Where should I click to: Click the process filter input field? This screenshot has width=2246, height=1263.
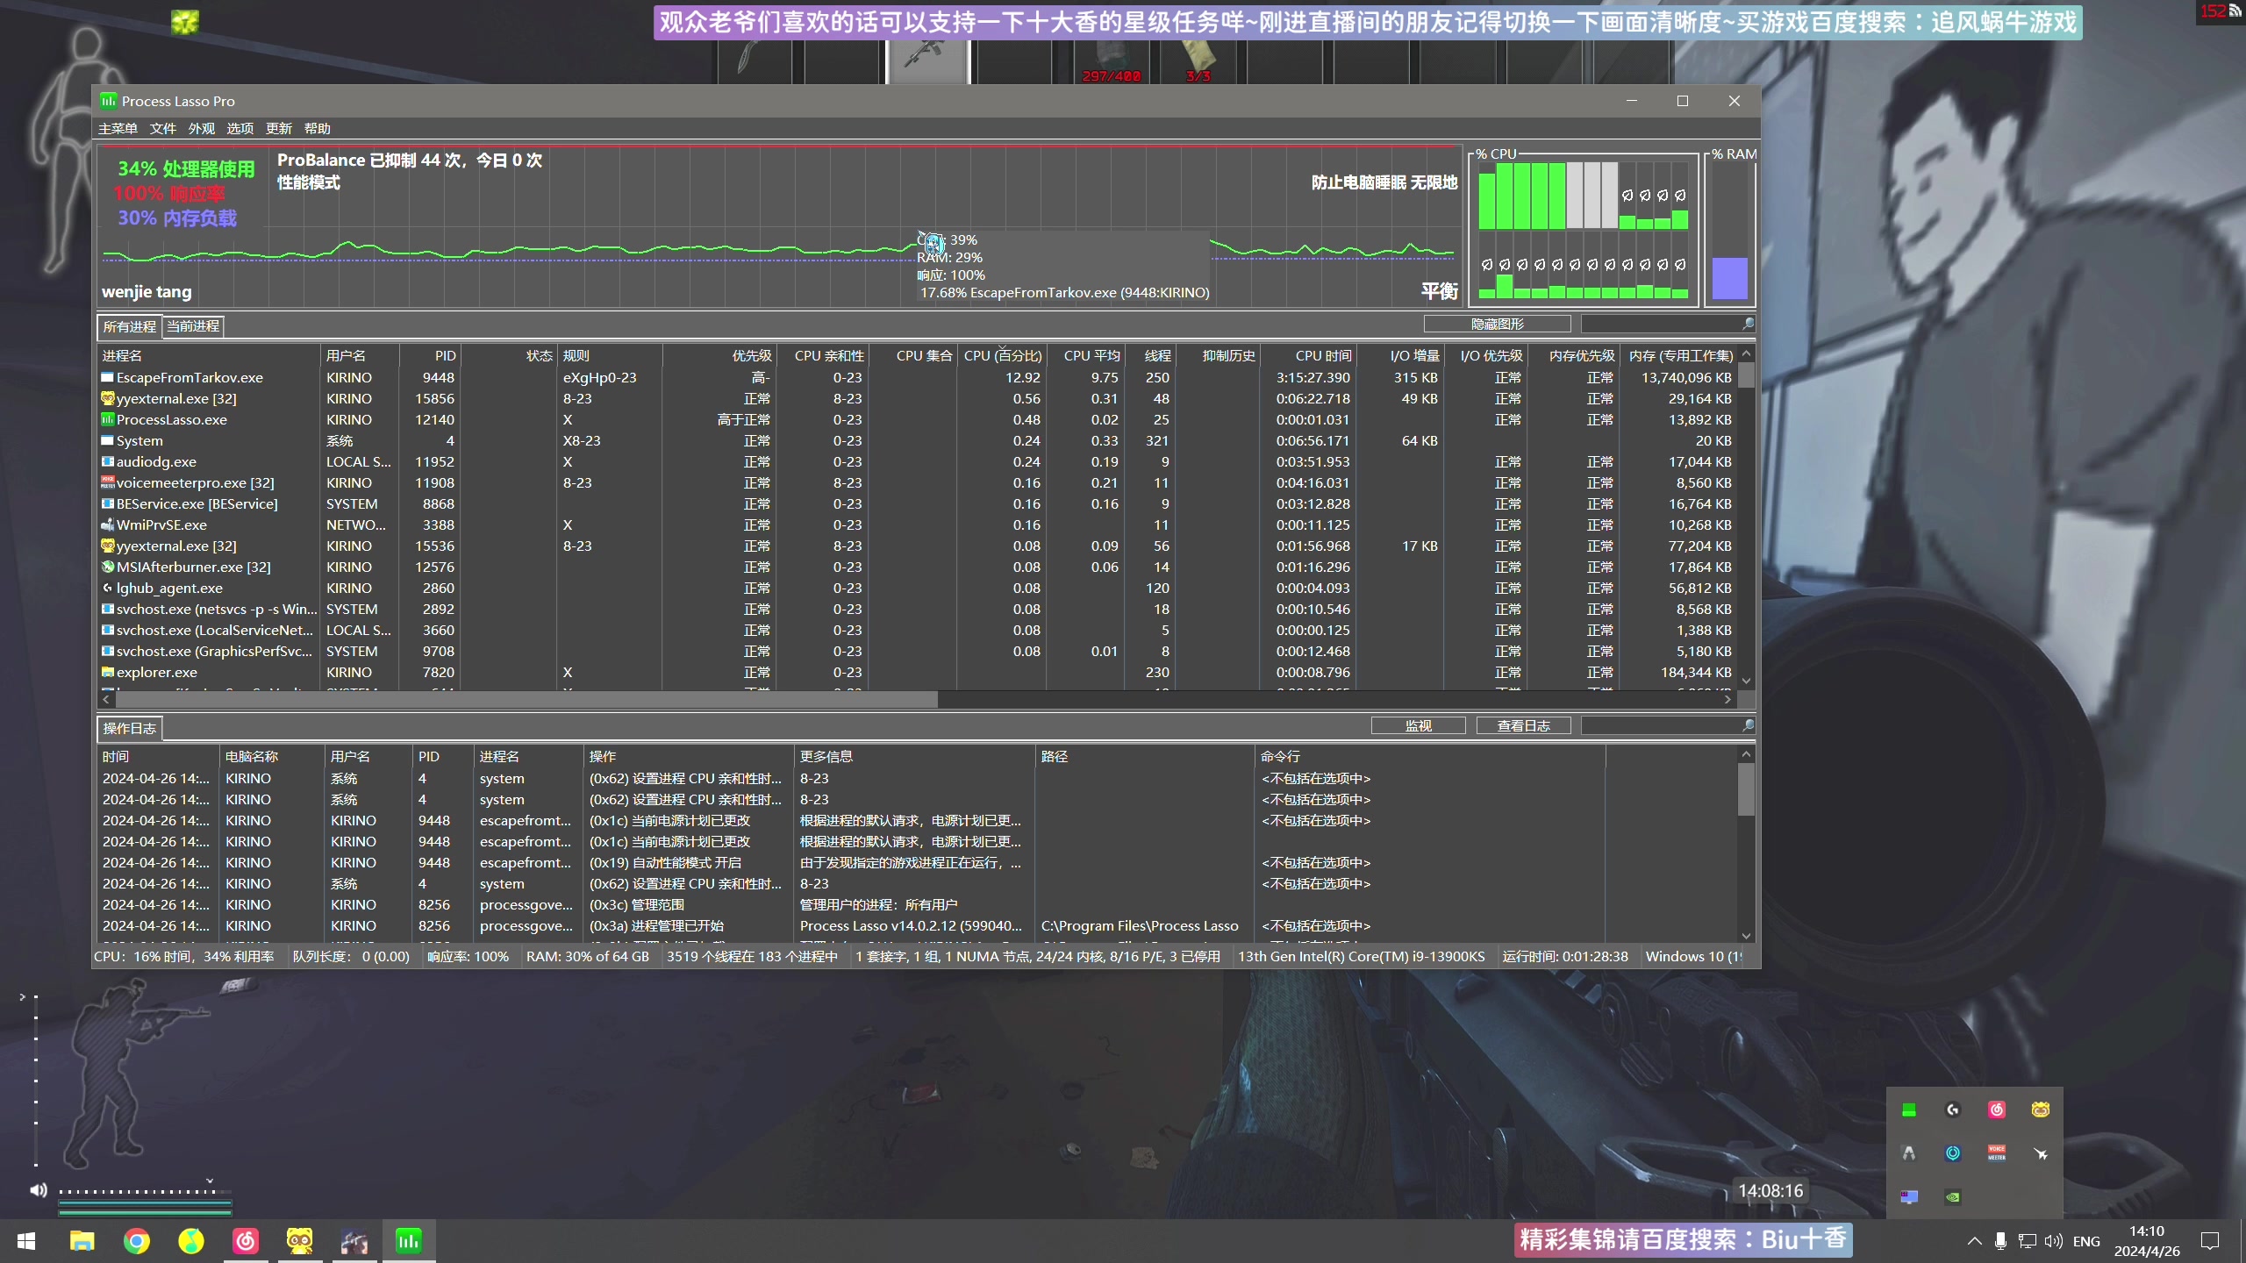point(1660,325)
